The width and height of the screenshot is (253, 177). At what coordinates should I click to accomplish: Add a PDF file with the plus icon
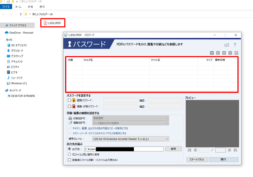point(212,53)
